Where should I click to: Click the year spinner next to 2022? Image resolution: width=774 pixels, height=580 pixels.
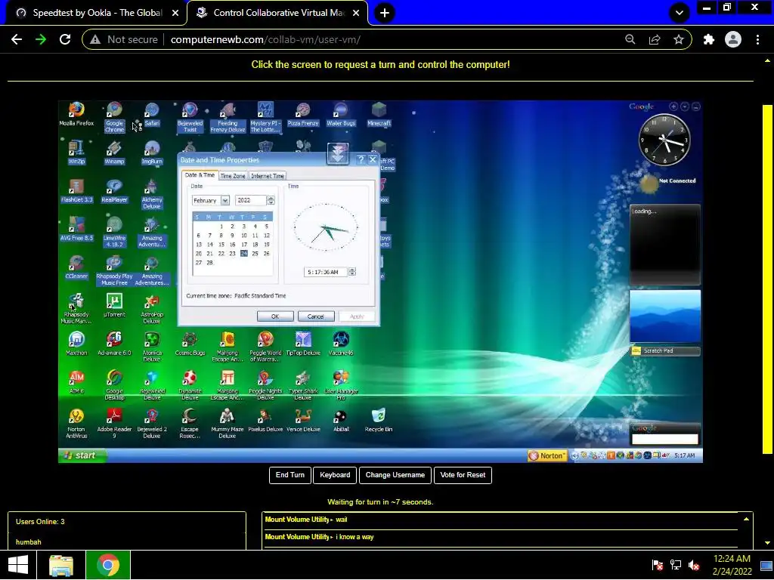point(271,200)
